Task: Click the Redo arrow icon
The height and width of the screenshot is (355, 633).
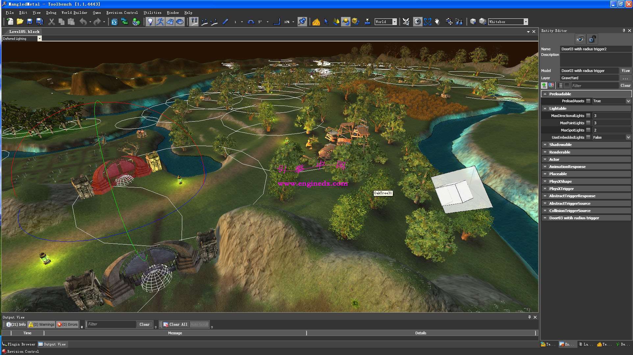Action: [x=97, y=22]
